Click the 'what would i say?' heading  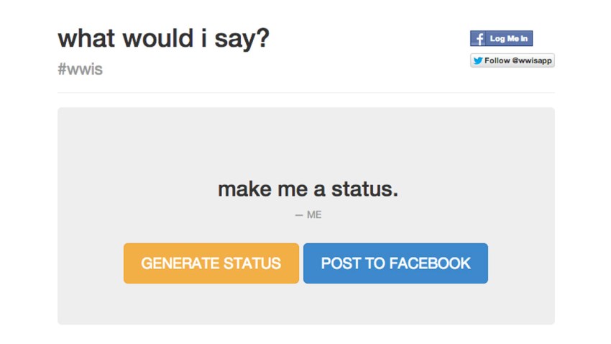[x=164, y=39]
